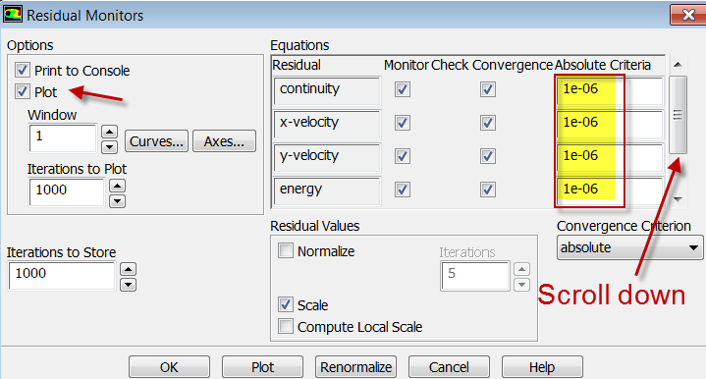The width and height of the screenshot is (706, 379).
Task: Click the Normalize Iterations field showing 5
Action: coord(475,276)
